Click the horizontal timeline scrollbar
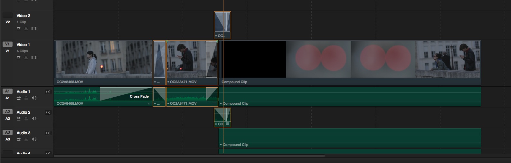Image resolution: width=511 pixels, height=163 pixels. [x=189, y=156]
